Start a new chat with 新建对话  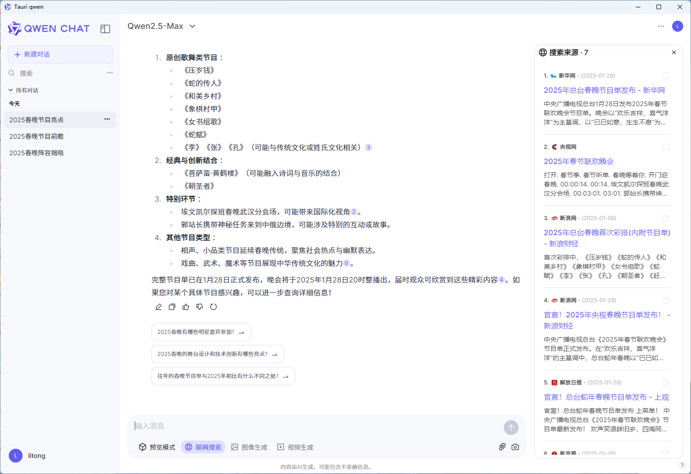coord(60,54)
